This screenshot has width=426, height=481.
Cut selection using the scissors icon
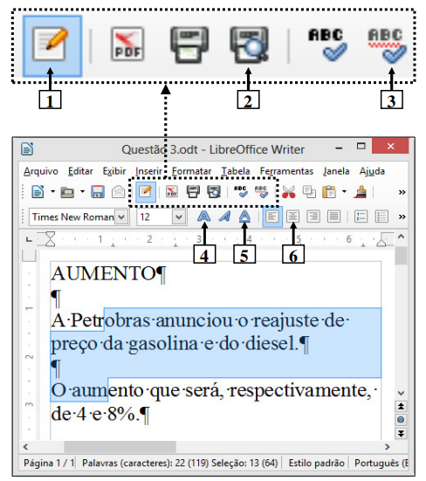pyautogui.click(x=288, y=192)
